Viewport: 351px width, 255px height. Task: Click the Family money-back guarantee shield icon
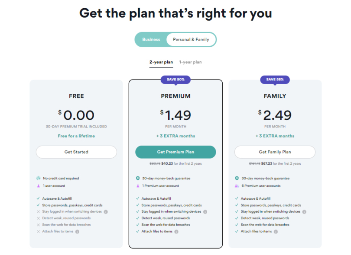(x=237, y=178)
